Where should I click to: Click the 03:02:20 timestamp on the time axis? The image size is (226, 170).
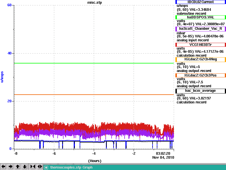pyautogui.click(x=163, y=153)
